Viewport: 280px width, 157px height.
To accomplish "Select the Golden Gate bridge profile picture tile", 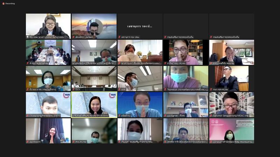I will point(94,26).
